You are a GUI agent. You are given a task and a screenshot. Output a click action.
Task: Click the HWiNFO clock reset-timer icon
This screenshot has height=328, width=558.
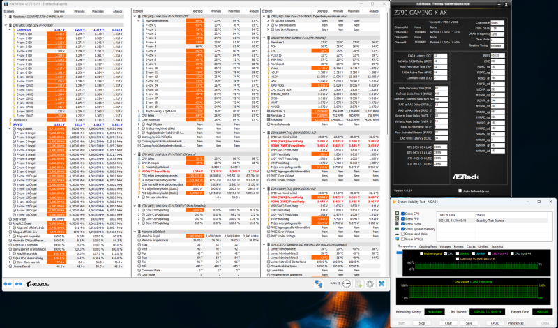[x=347, y=283]
